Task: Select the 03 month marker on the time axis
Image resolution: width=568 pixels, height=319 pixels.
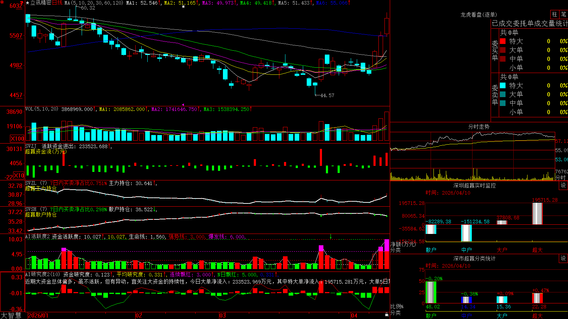Action: coord(223,315)
